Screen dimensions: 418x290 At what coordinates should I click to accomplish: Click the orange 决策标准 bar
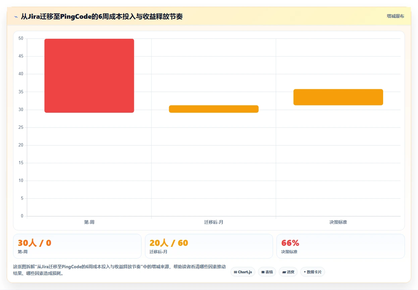pos(338,97)
